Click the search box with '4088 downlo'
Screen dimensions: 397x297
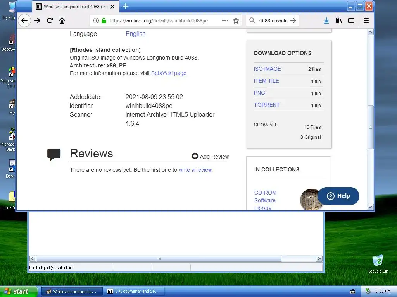pos(273,21)
